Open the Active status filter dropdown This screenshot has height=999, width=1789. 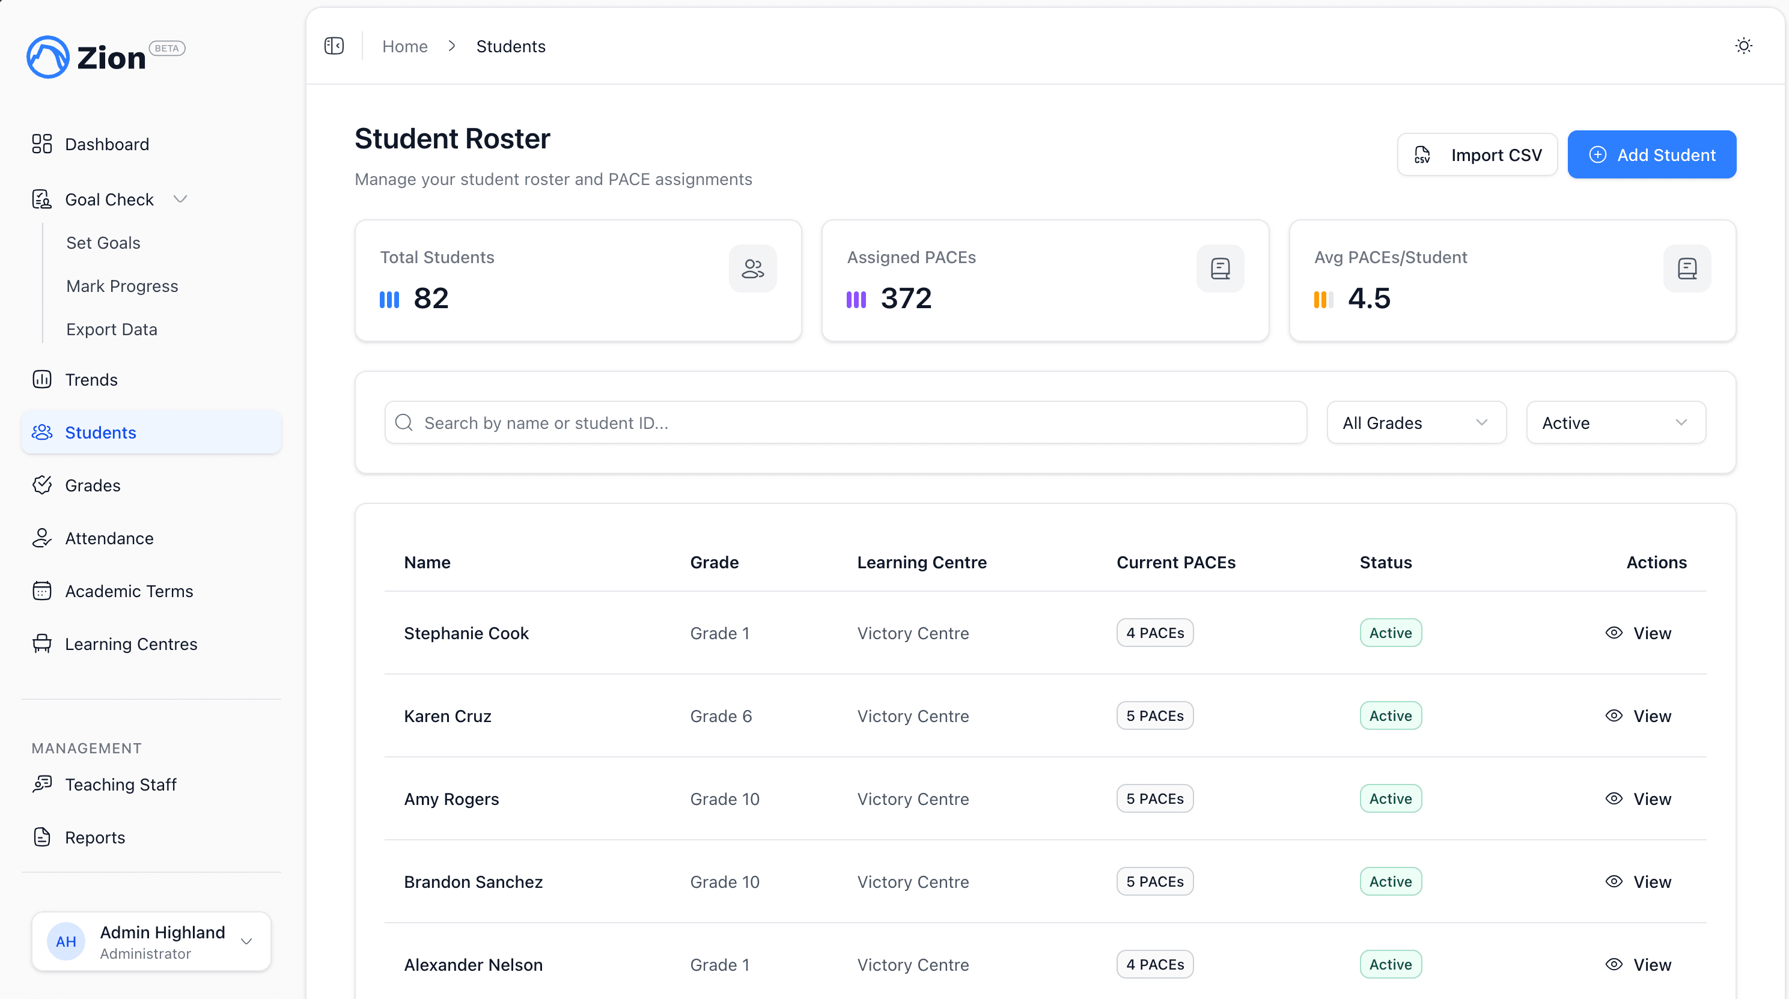[x=1615, y=422]
